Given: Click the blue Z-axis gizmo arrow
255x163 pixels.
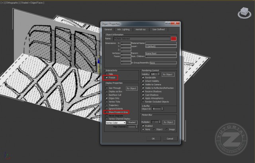Looking at the screenshot, I should 98,61.
